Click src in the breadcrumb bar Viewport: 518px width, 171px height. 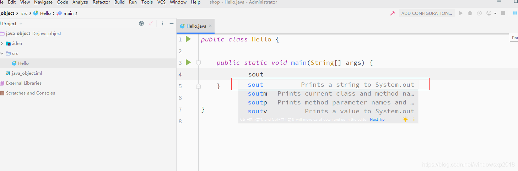24,13
